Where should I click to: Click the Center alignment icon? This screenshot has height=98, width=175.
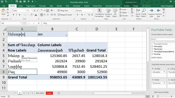[x=45, y=15]
